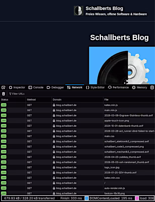
Task: Click the lock icon in apple-touch-icon.png row
Action: click(x=54, y=121)
